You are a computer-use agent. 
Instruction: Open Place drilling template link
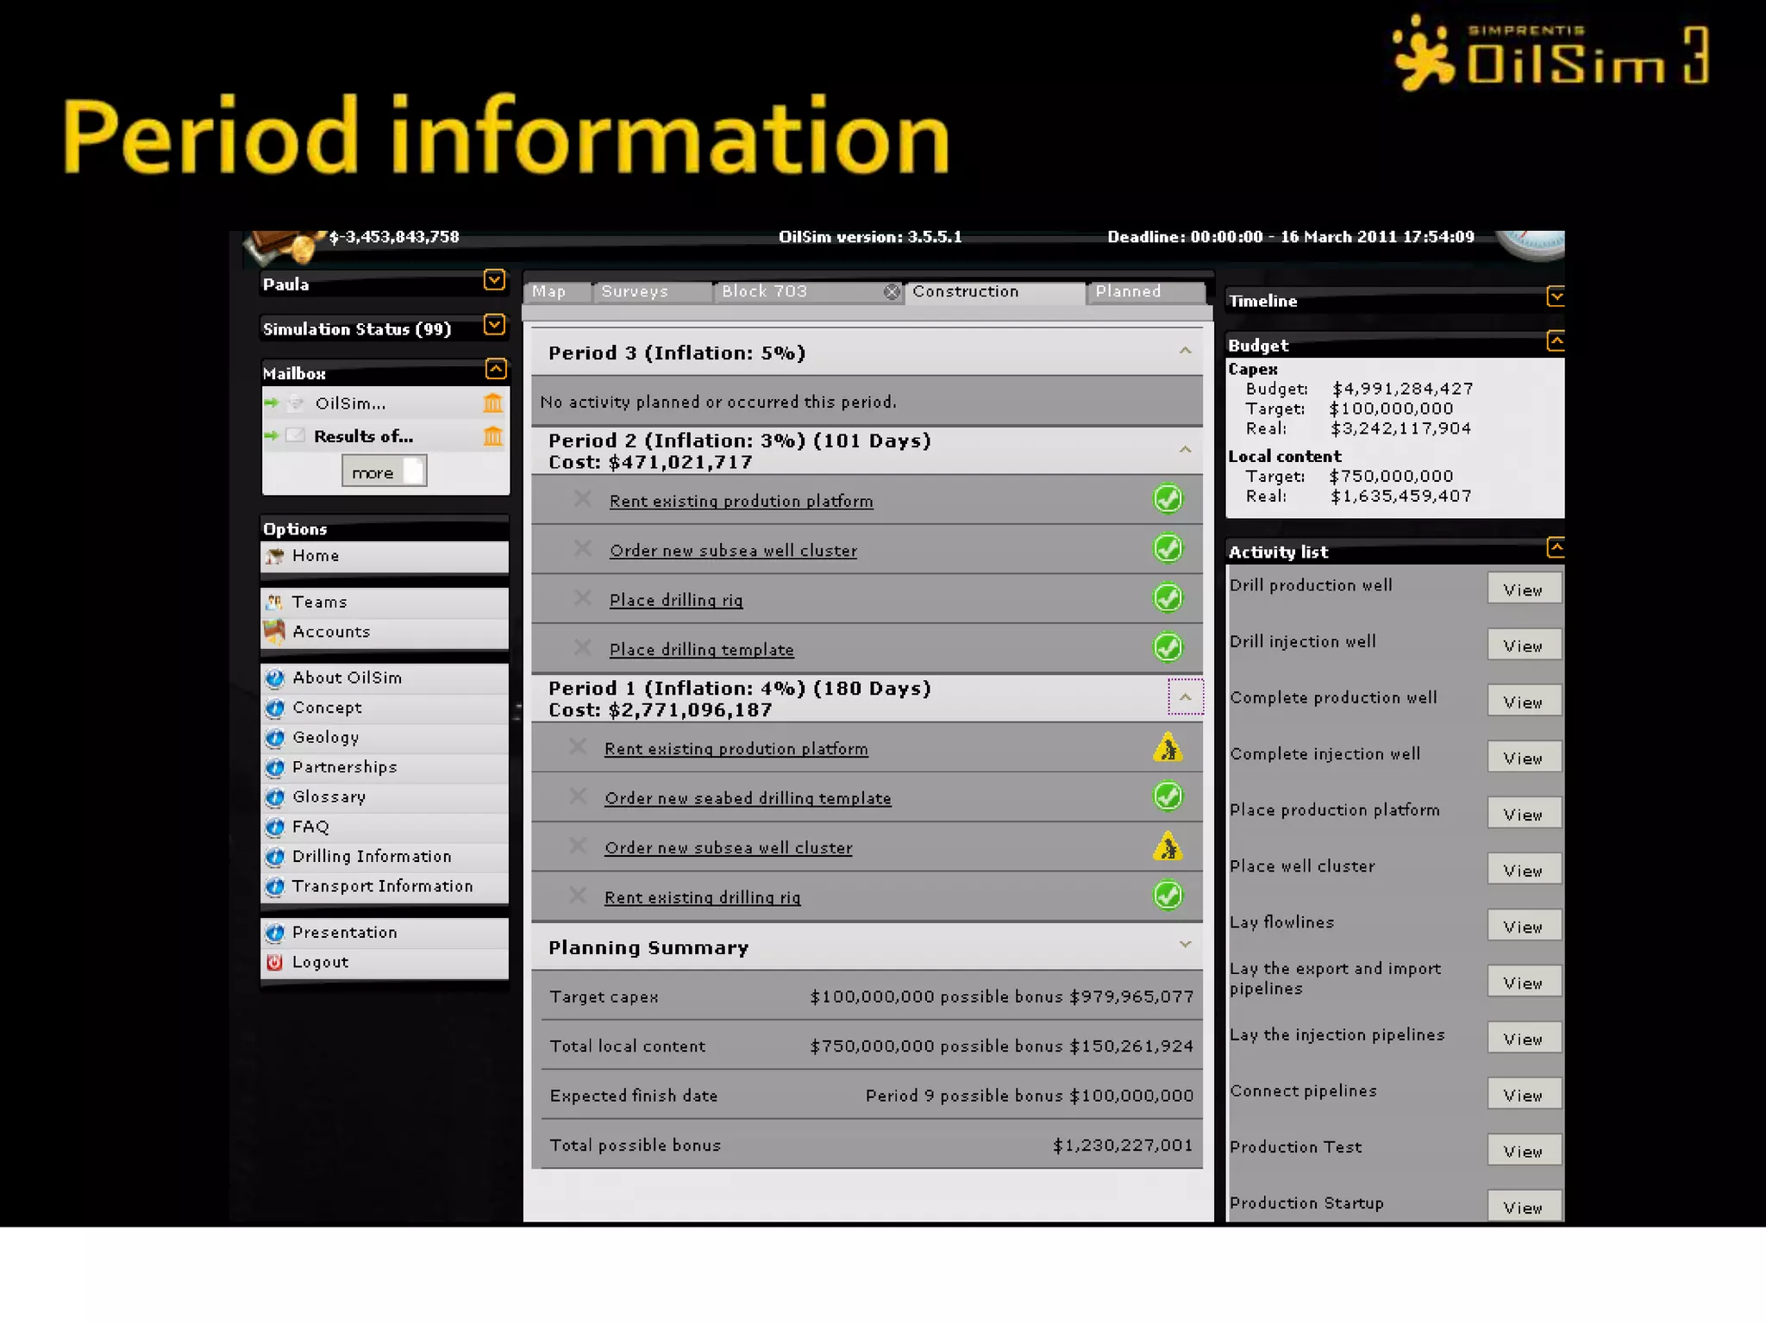(x=701, y=650)
